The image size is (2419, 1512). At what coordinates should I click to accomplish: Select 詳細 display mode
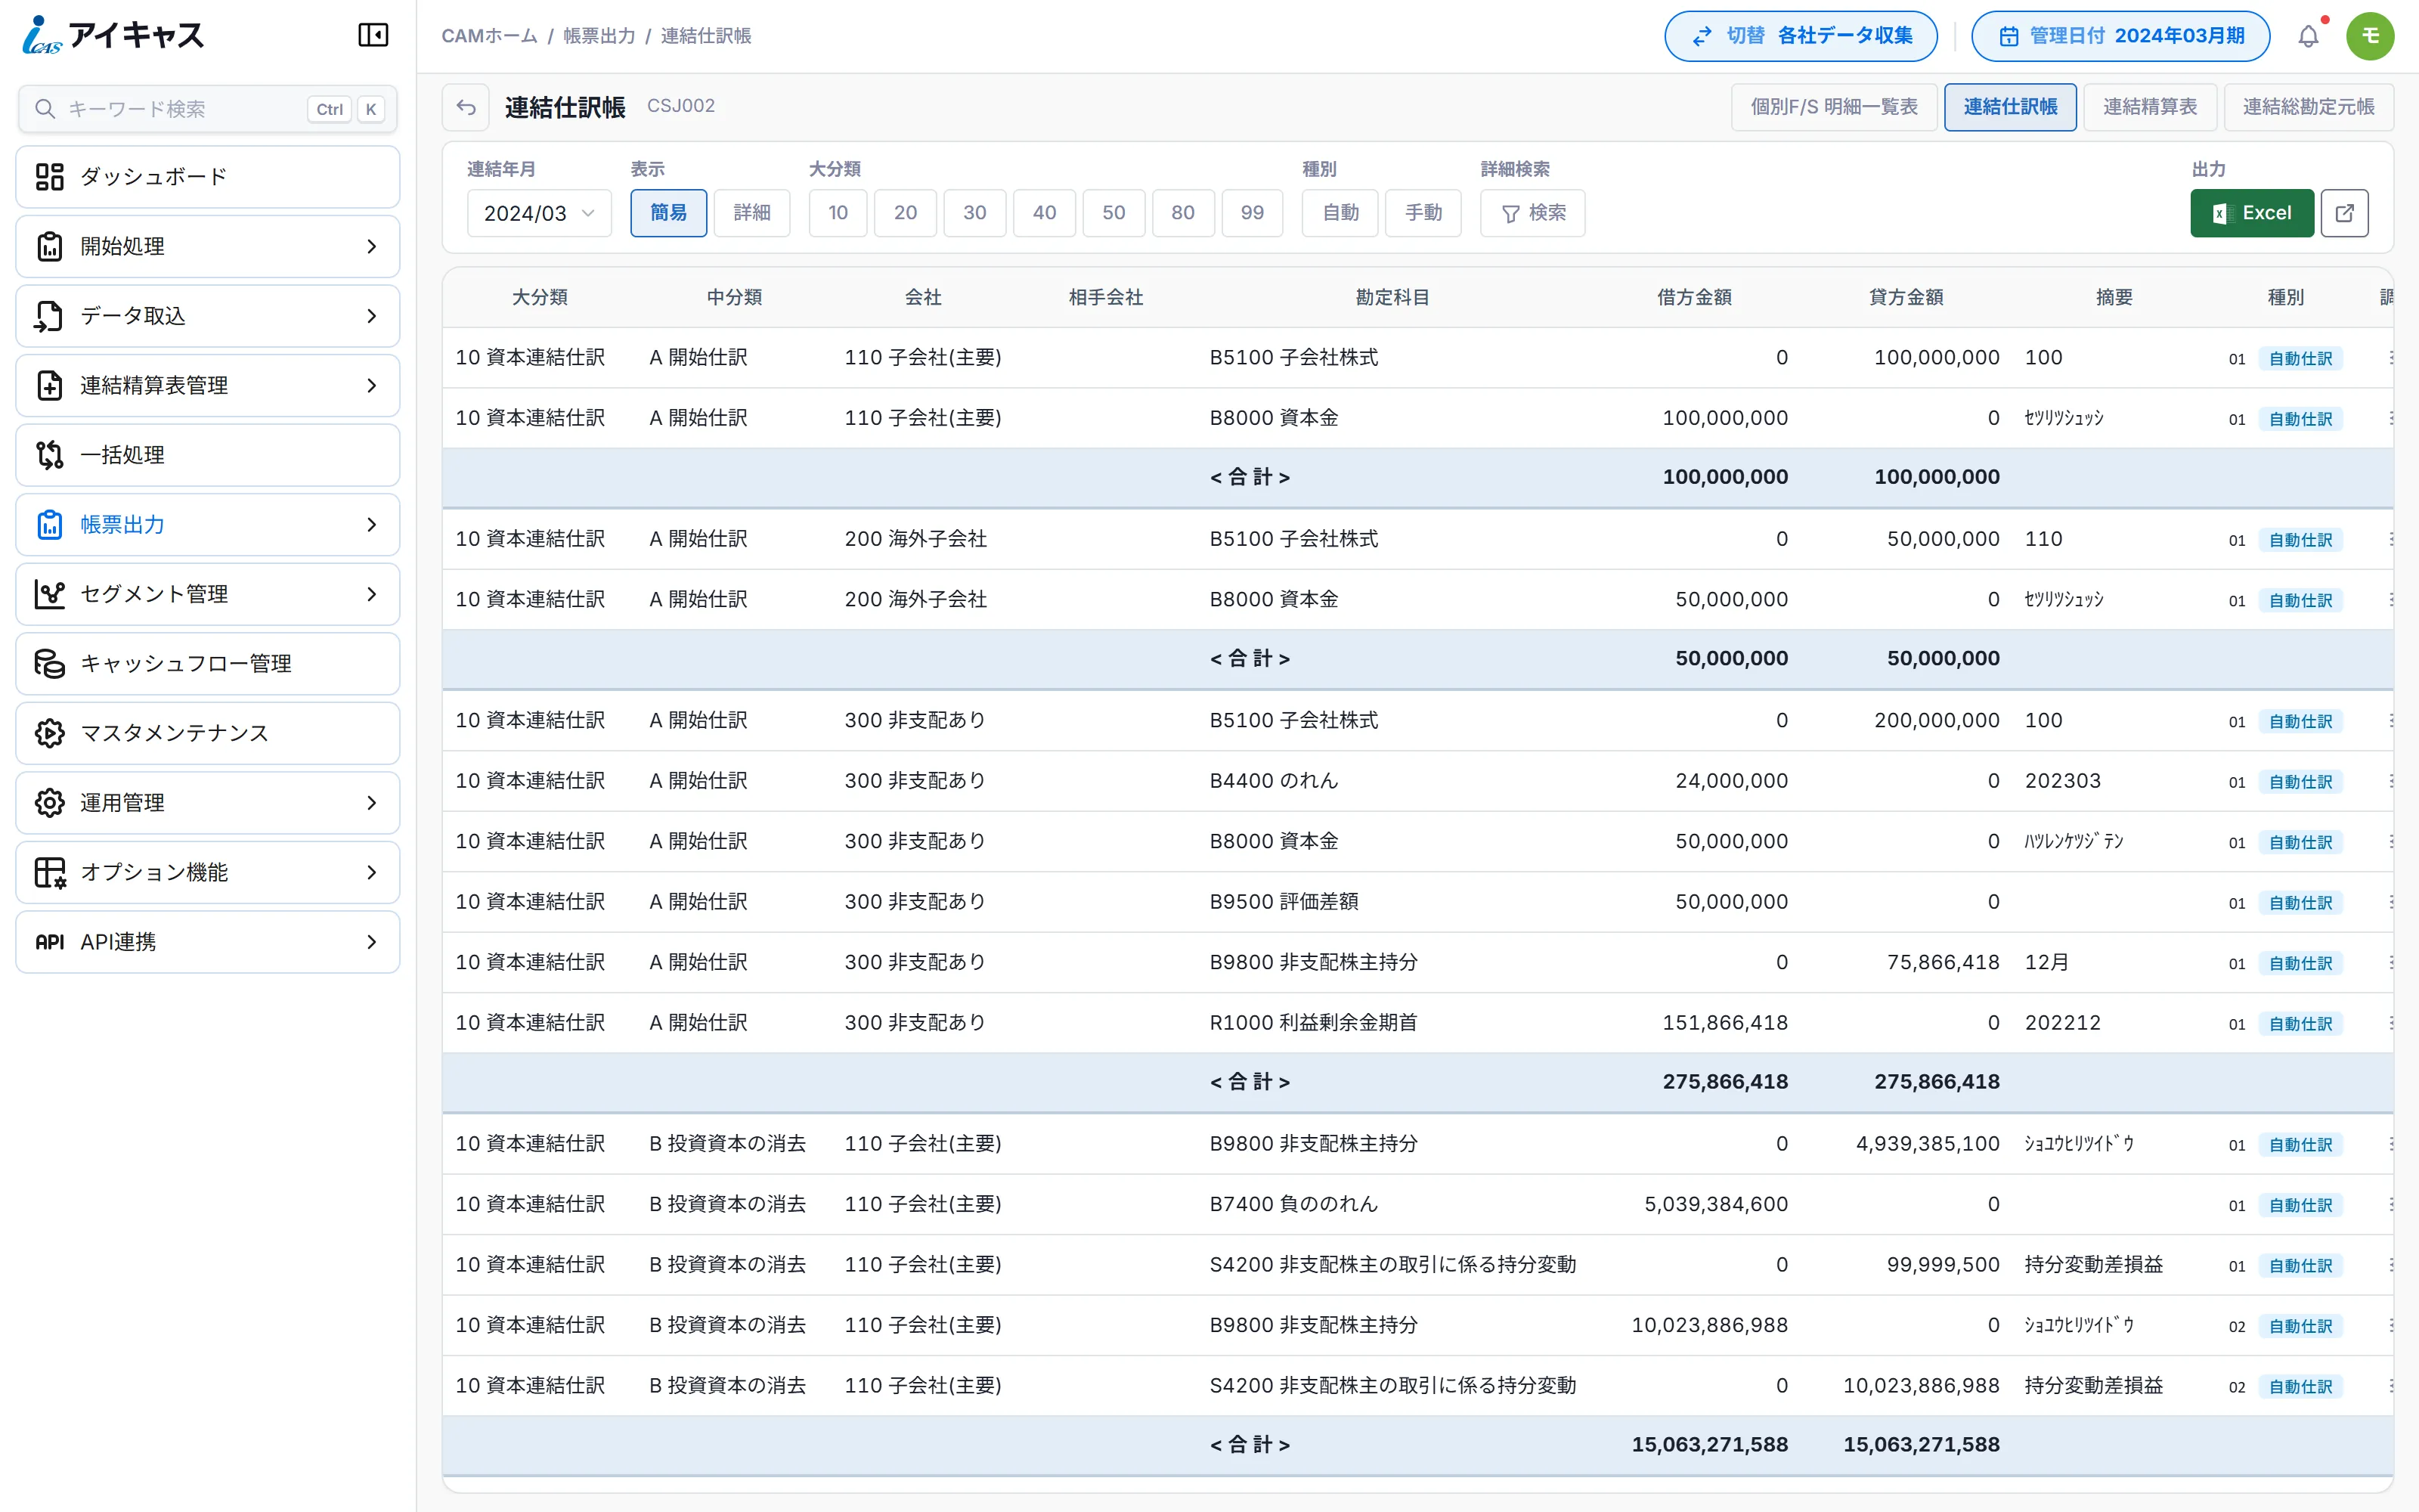pos(751,213)
